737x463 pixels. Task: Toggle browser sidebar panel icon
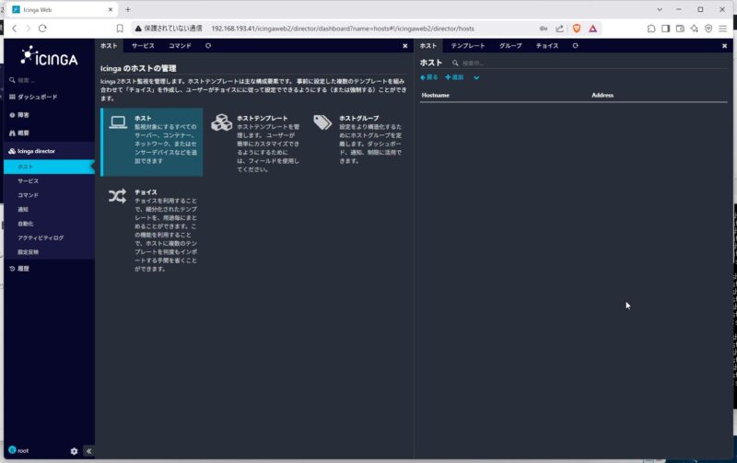pos(665,29)
